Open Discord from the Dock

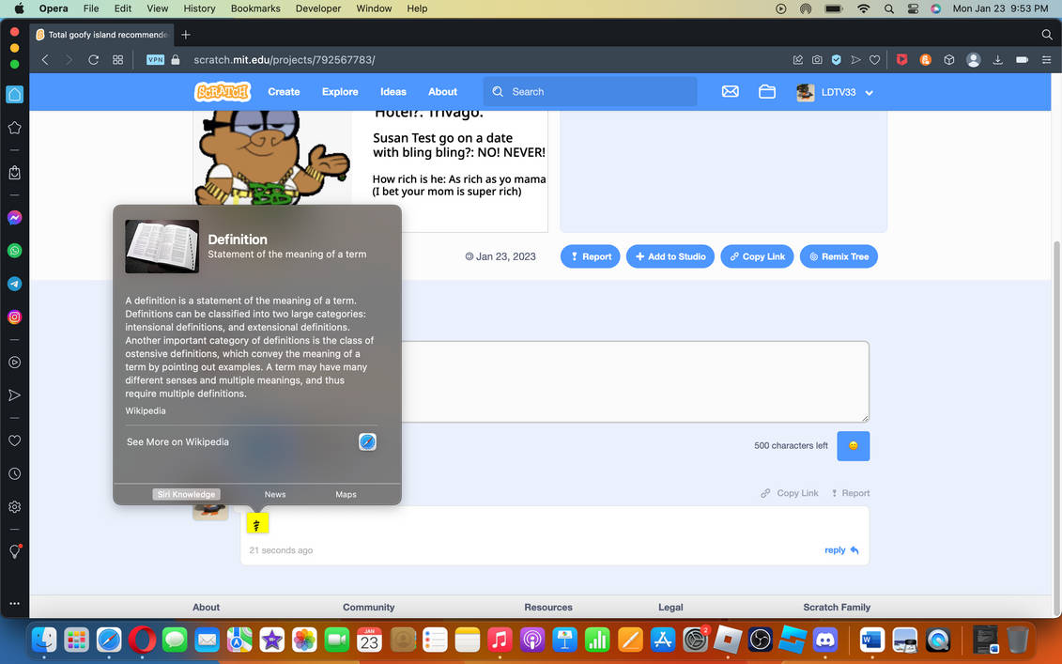pos(825,639)
